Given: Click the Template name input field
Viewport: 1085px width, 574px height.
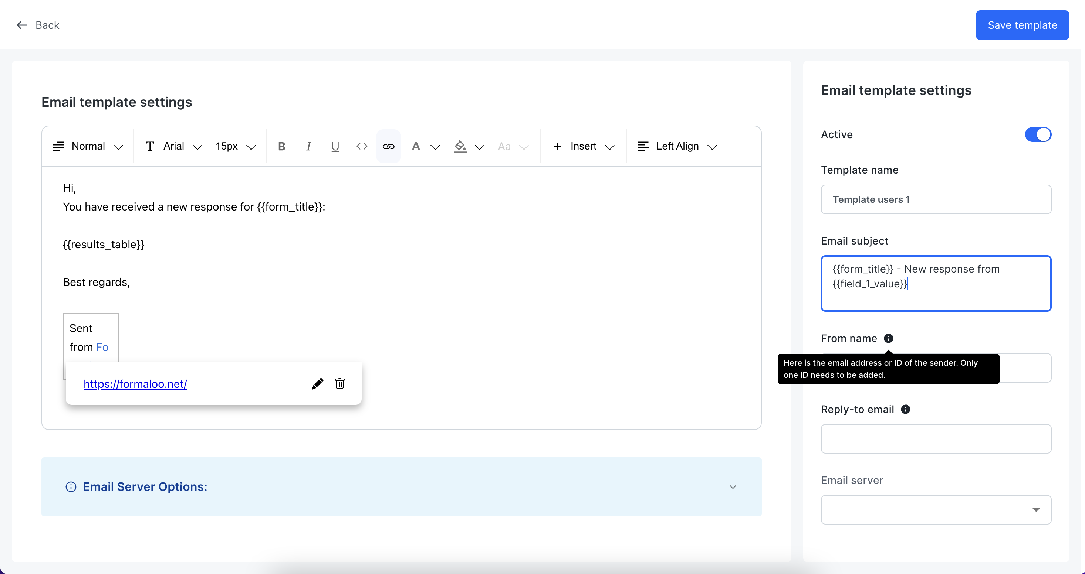Looking at the screenshot, I should (x=936, y=199).
